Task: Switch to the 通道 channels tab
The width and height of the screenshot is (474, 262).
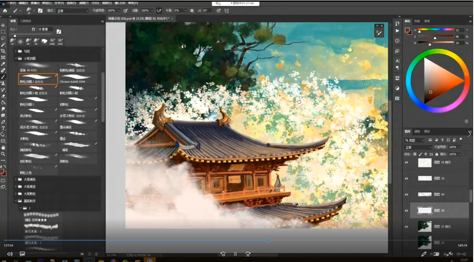Action: click(x=417, y=131)
